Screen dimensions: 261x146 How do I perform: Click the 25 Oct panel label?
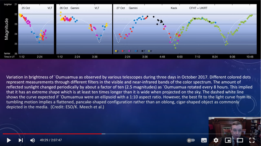26,8
